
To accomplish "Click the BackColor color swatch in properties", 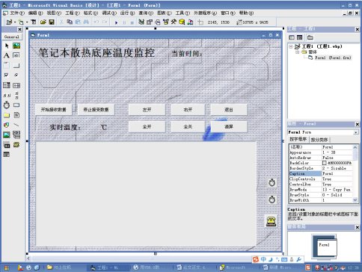I will click(x=325, y=163).
